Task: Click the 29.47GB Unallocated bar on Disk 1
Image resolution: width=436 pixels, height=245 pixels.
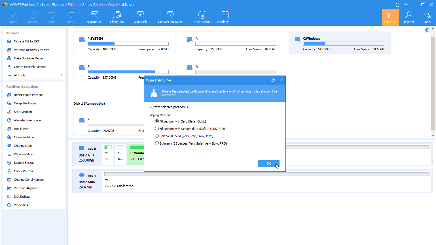Action: point(267,174)
